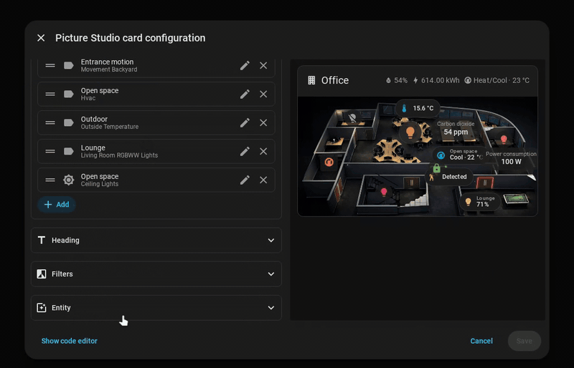
Task: Remove the Open space Ceiling Lights element
Action: (x=263, y=180)
